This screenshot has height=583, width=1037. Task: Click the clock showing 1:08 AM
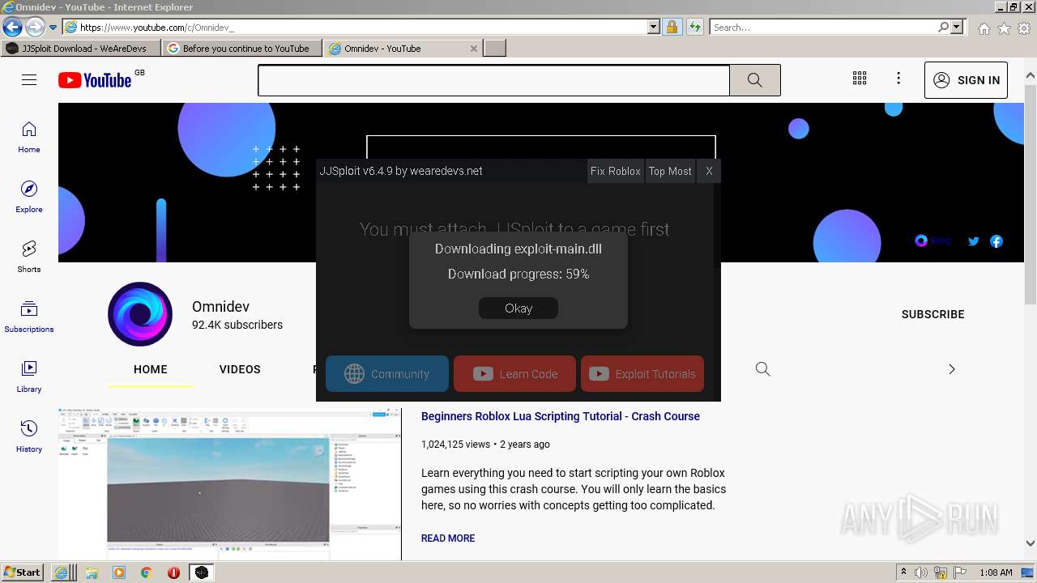996,572
